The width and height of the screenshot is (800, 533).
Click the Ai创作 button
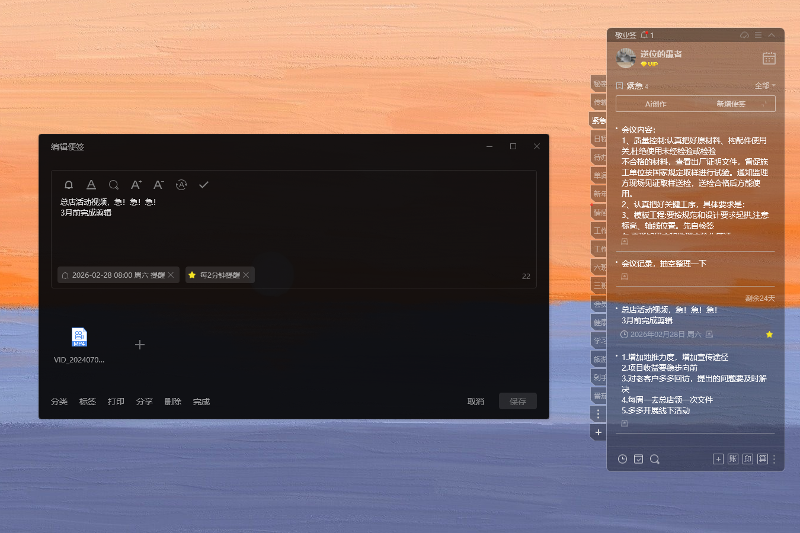[655, 104]
